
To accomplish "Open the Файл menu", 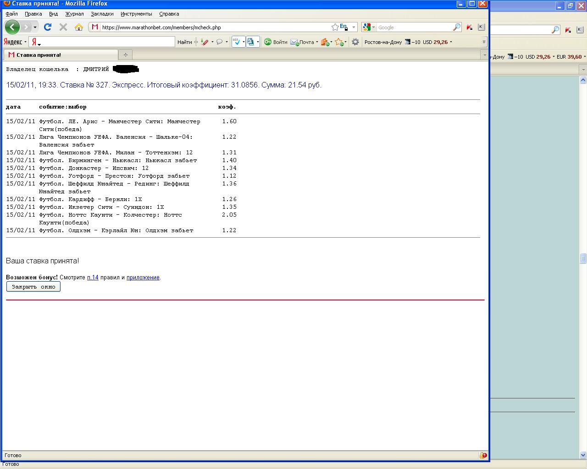I will click(11, 14).
